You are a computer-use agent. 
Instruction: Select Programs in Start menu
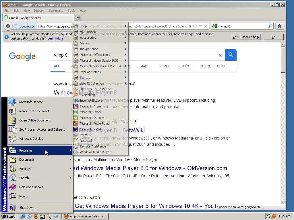[40, 150]
